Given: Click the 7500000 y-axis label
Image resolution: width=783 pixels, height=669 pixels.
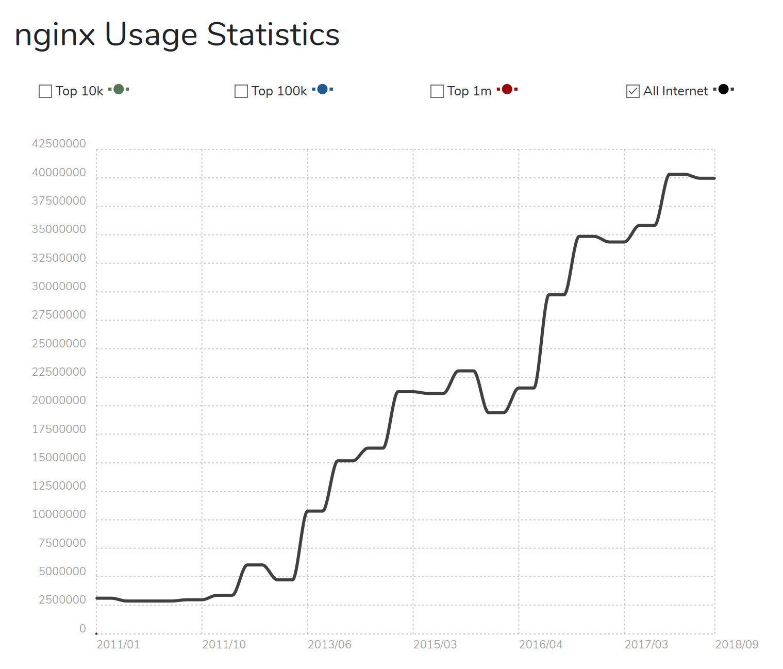Looking at the screenshot, I should coord(62,543).
